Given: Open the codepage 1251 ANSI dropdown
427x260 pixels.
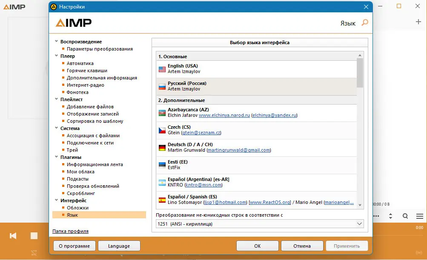Looking at the screenshot, I should tap(260, 224).
